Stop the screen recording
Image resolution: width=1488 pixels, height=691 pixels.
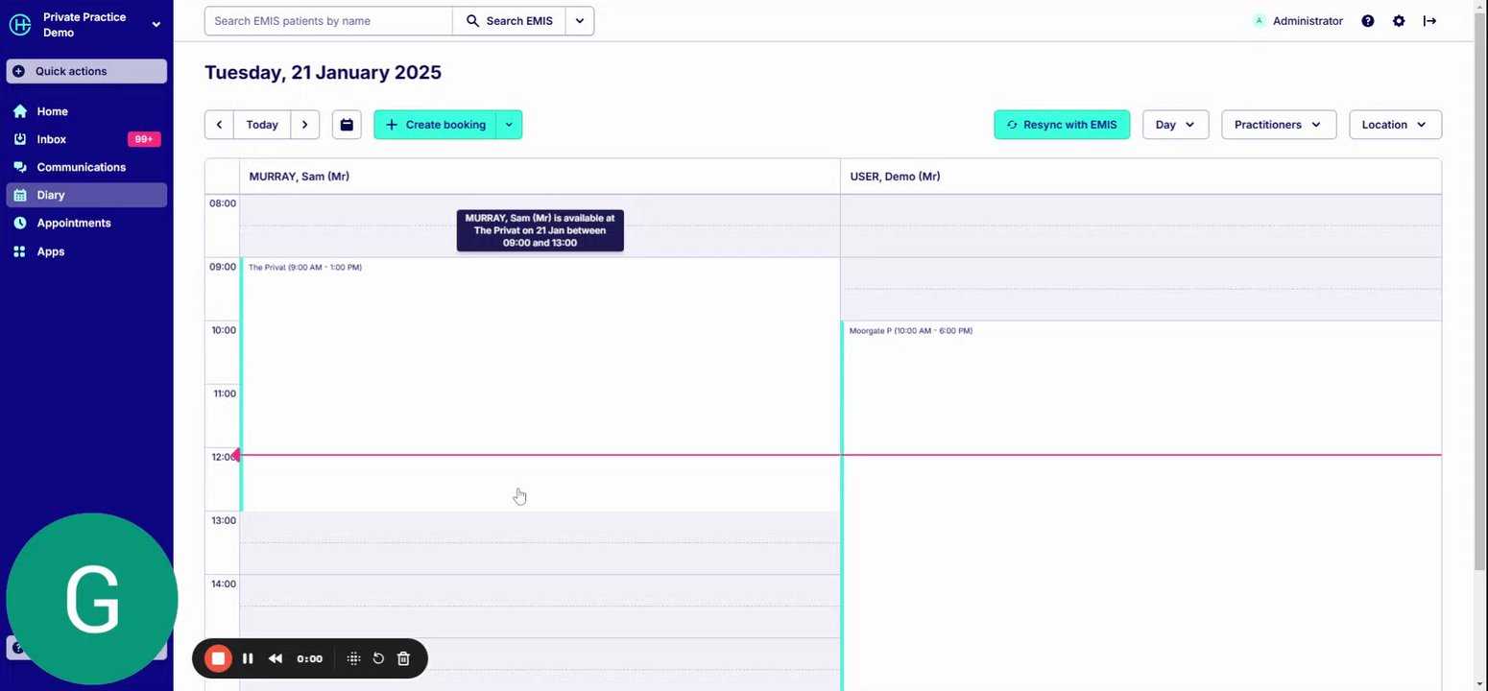[218, 658]
